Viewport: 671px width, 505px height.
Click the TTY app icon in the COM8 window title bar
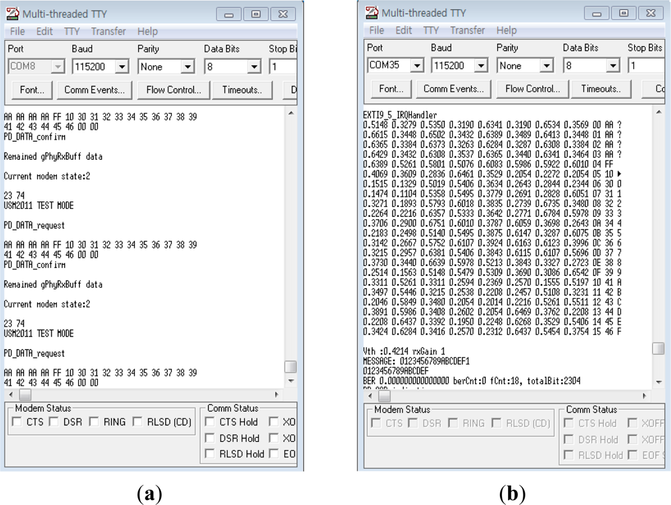[12, 14]
